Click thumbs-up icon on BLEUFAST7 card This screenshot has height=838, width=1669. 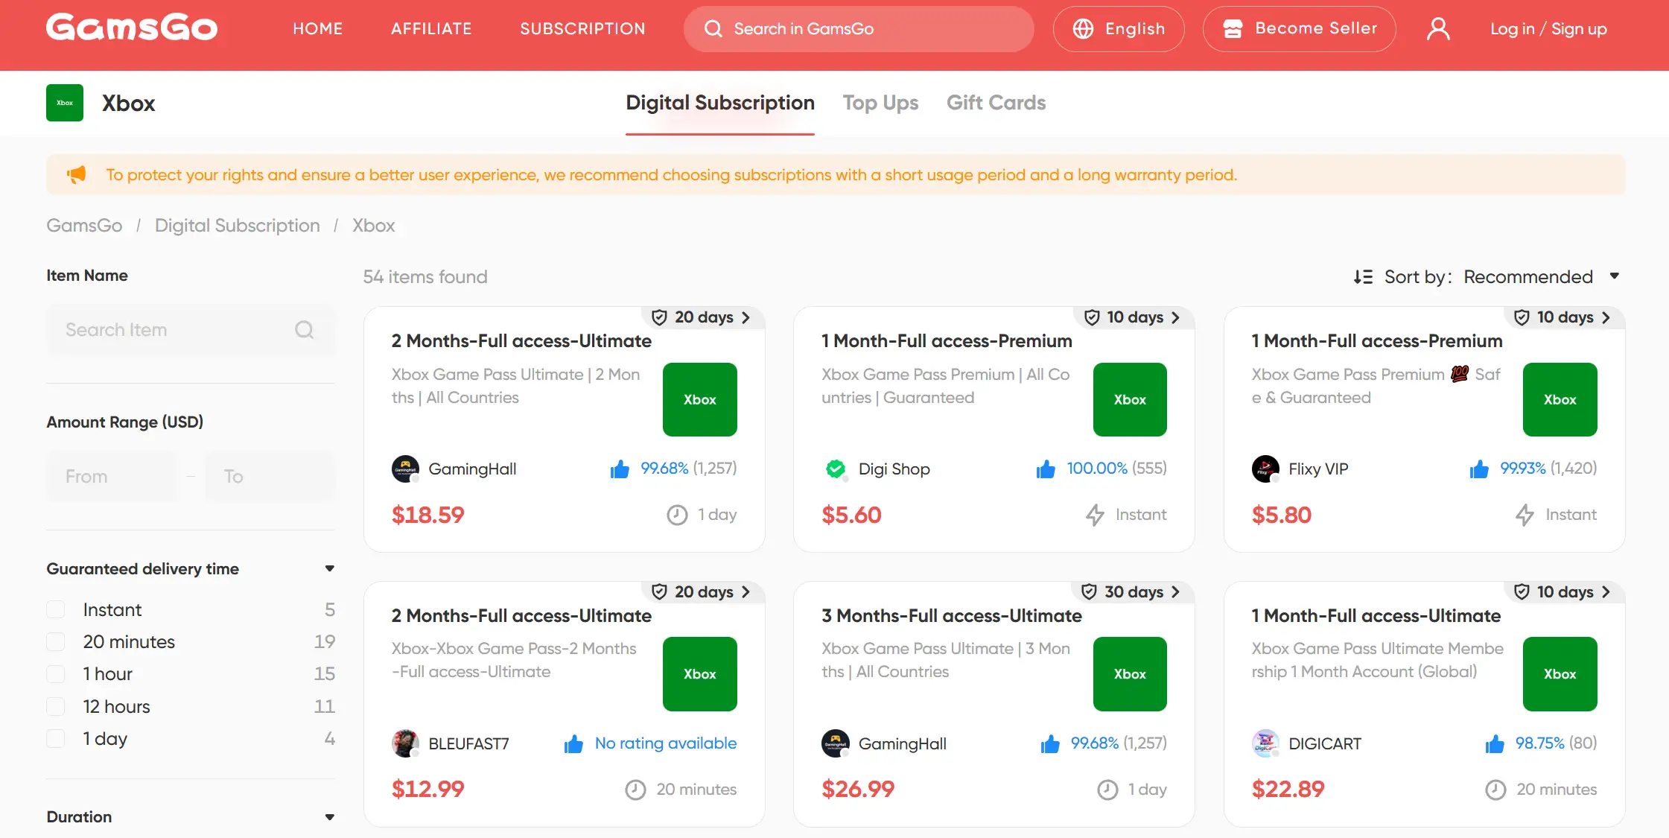pyautogui.click(x=573, y=743)
